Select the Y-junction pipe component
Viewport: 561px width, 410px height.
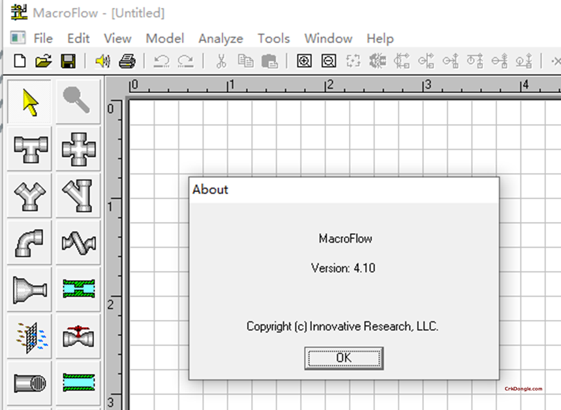coord(31,196)
